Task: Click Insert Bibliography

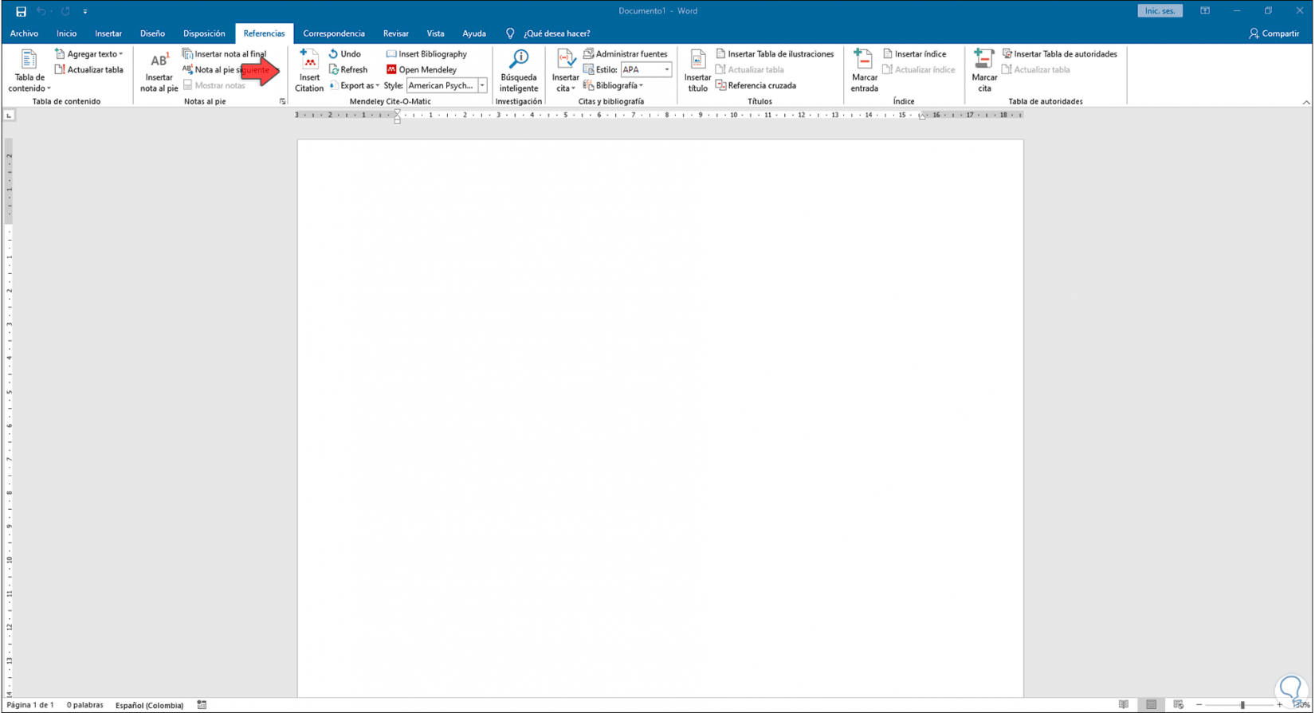Action: tap(426, 54)
